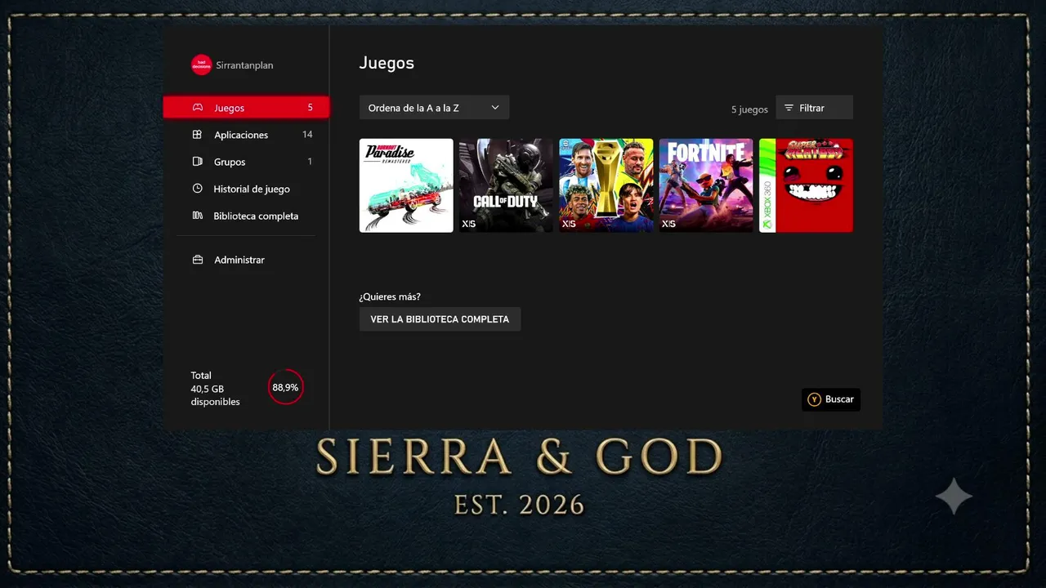Expand the sort order chevron arrow
Viewport: 1046px width, 588px height.
[494, 108]
